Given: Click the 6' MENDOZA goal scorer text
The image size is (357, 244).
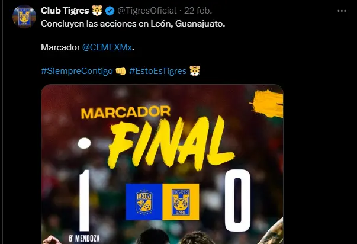Looking at the screenshot, I should click(84, 239).
